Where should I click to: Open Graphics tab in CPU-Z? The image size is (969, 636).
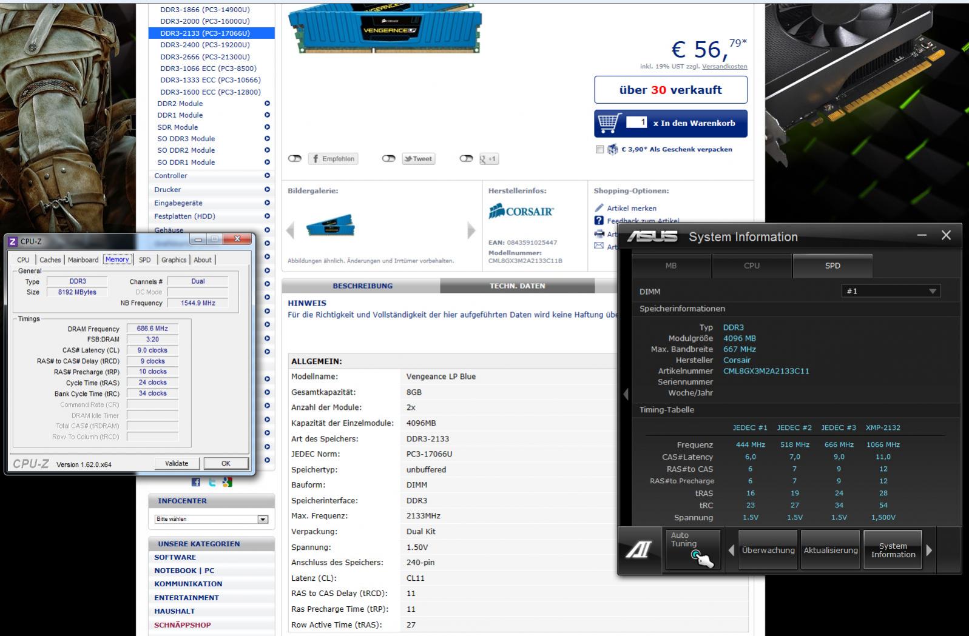tap(174, 260)
